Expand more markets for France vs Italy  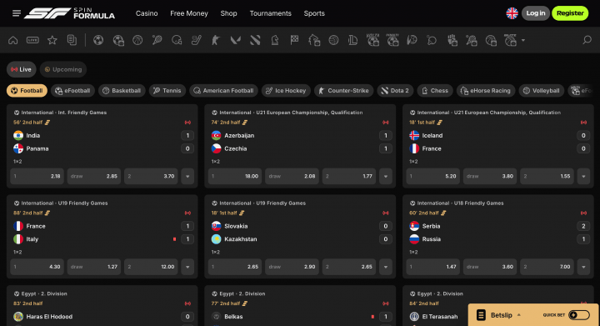(x=187, y=267)
